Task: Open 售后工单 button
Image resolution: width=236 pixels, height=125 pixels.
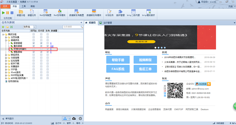Action: (145, 69)
